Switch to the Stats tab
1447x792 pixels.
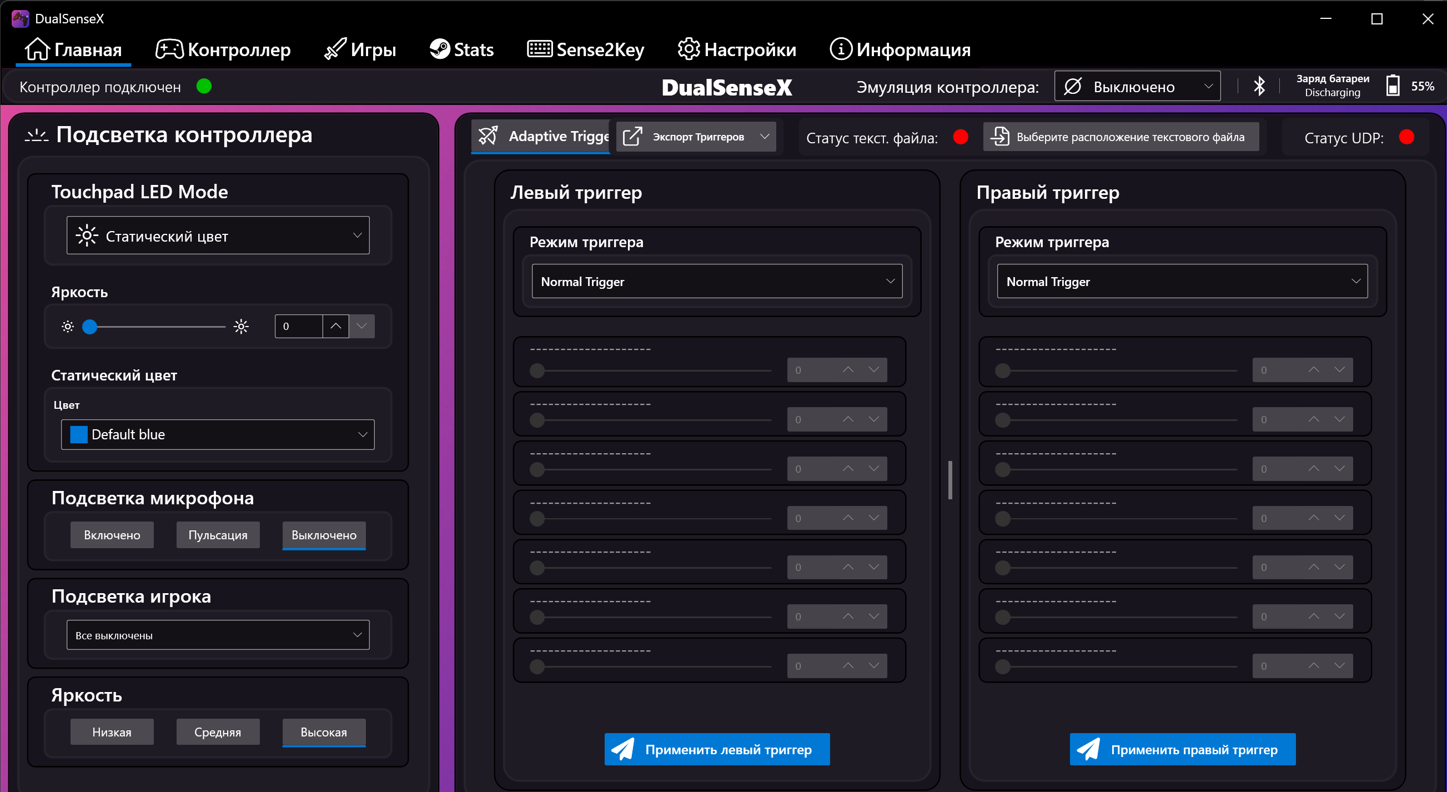pyautogui.click(x=461, y=49)
